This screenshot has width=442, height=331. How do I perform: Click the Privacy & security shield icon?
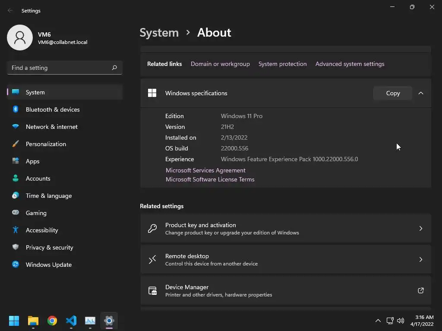point(16,247)
